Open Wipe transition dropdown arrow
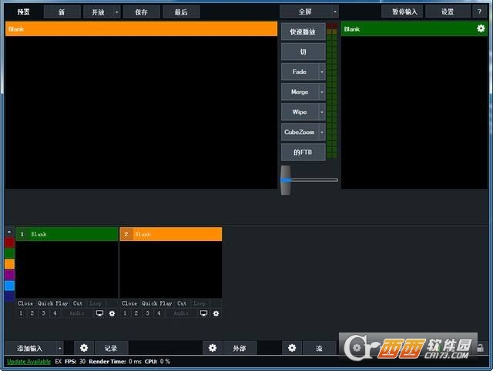 tap(322, 112)
